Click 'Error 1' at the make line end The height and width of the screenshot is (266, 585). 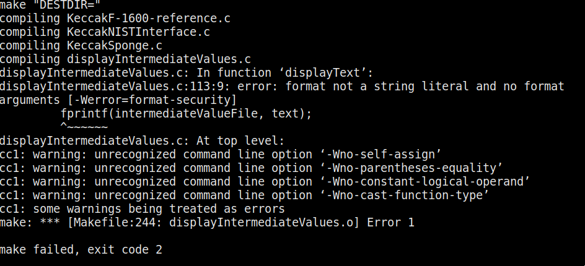(x=390, y=223)
